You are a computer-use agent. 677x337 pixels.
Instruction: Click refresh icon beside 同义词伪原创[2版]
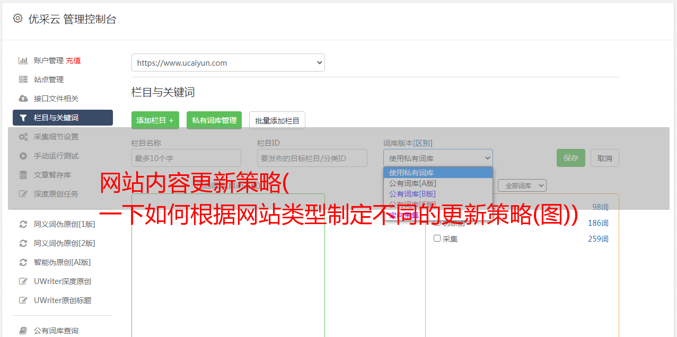(x=23, y=243)
